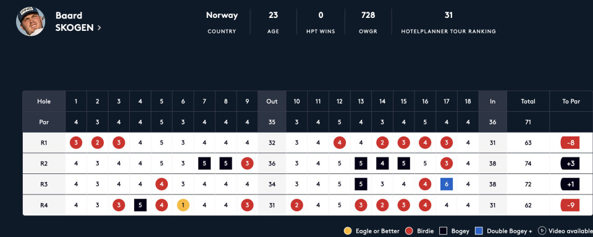Click the Video available play icon
The image size is (593, 237).
coord(542,231)
